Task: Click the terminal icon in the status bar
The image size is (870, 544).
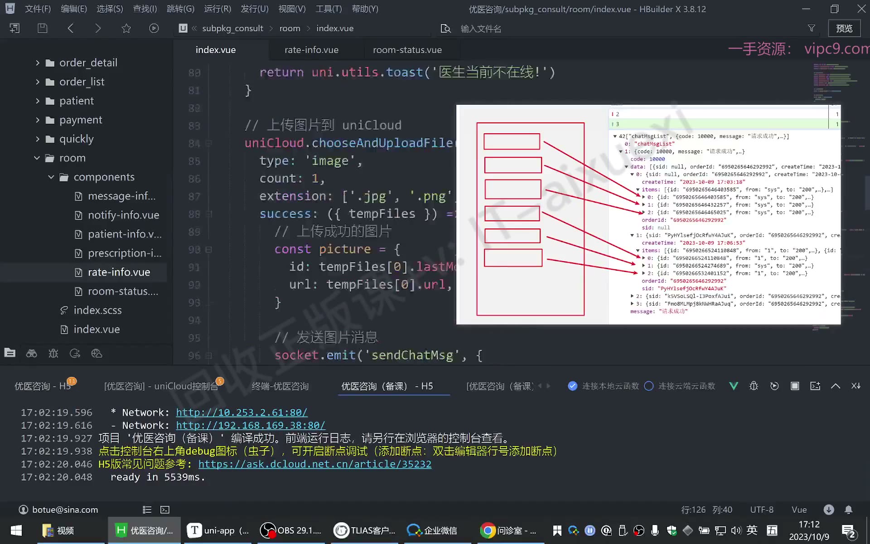Action: click(x=165, y=510)
